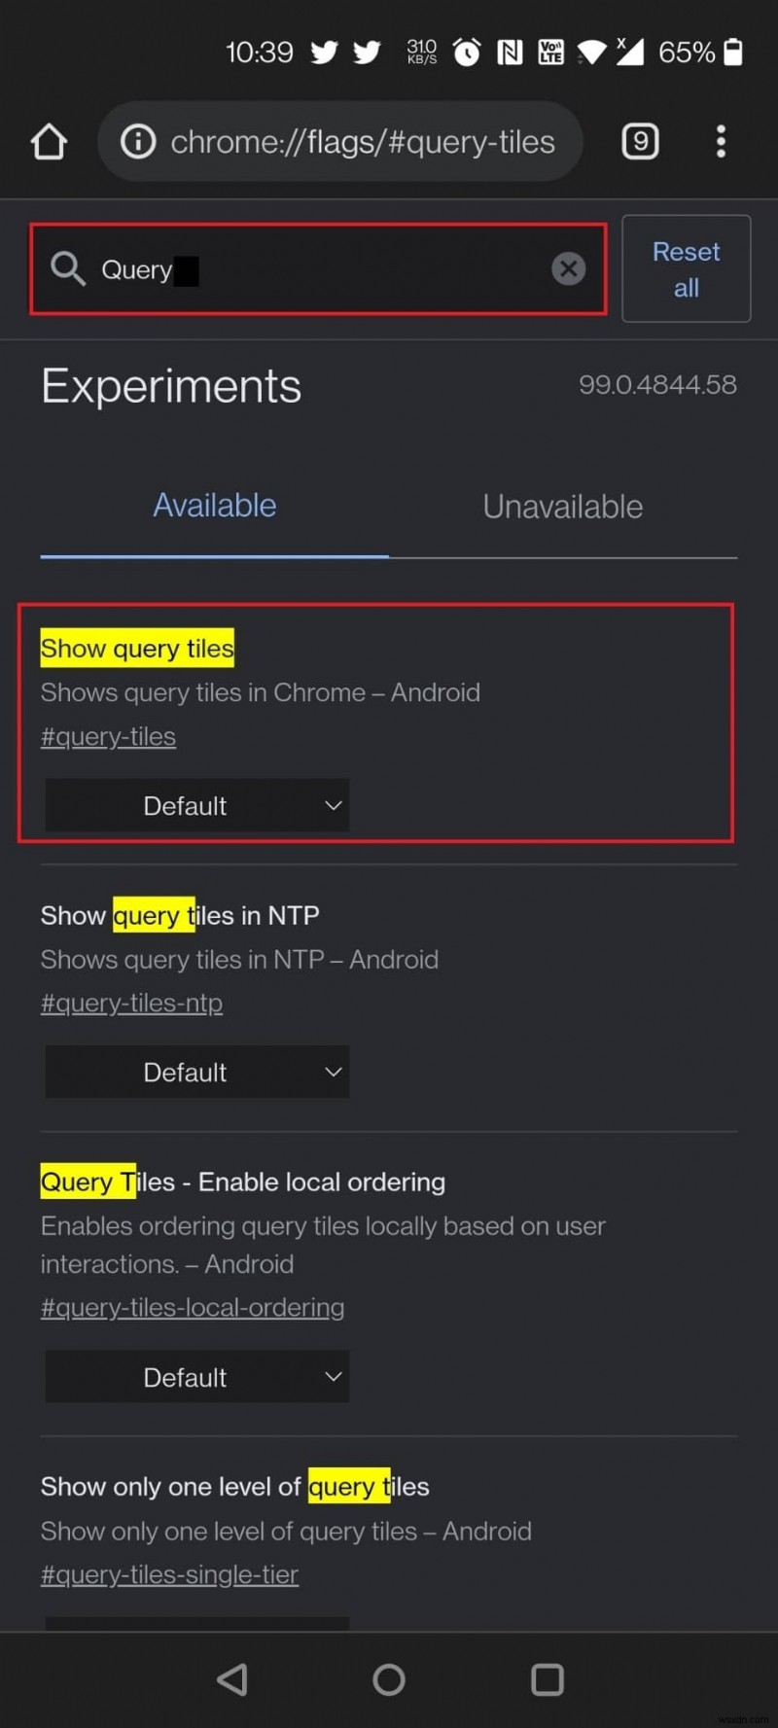Tap the #query-tiles-single-tier link

click(x=169, y=1574)
